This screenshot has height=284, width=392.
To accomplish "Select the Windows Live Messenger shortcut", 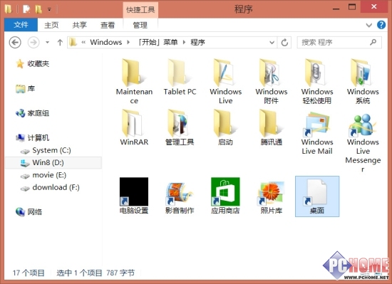I will [x=363, y=142].
